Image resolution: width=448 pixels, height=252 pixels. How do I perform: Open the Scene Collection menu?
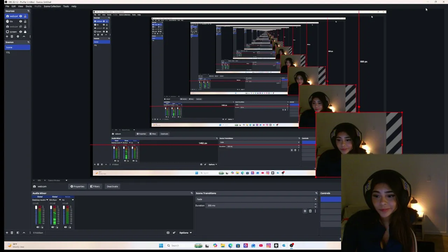pos(52,6)
